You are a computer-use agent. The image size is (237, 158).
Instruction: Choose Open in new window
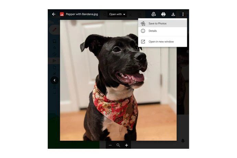coord(161,42)
